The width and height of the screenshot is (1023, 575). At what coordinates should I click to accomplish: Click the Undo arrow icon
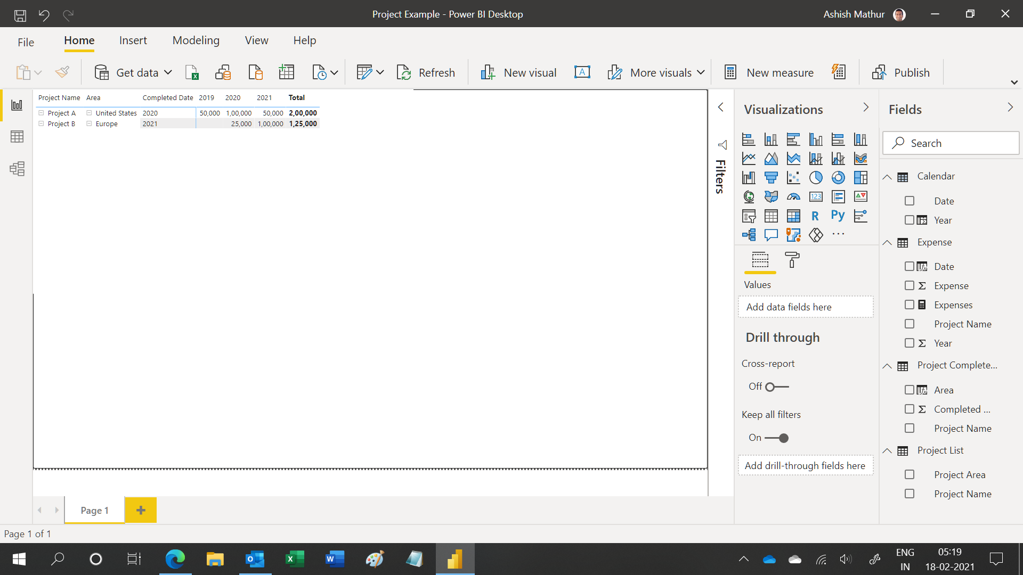click(x=44, y=14)
